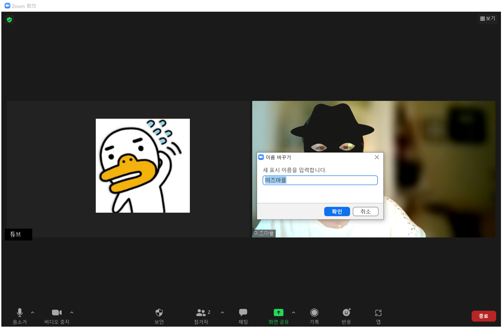Viewport: 503px width, 328px height.
Task: Open the 보안 security shield menu
Action: (159, 316)
